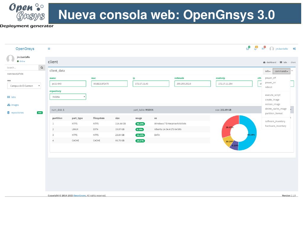Open the commands dropdown button
The height and width of the screenshot is (227, 303).
tap(281, 71)
